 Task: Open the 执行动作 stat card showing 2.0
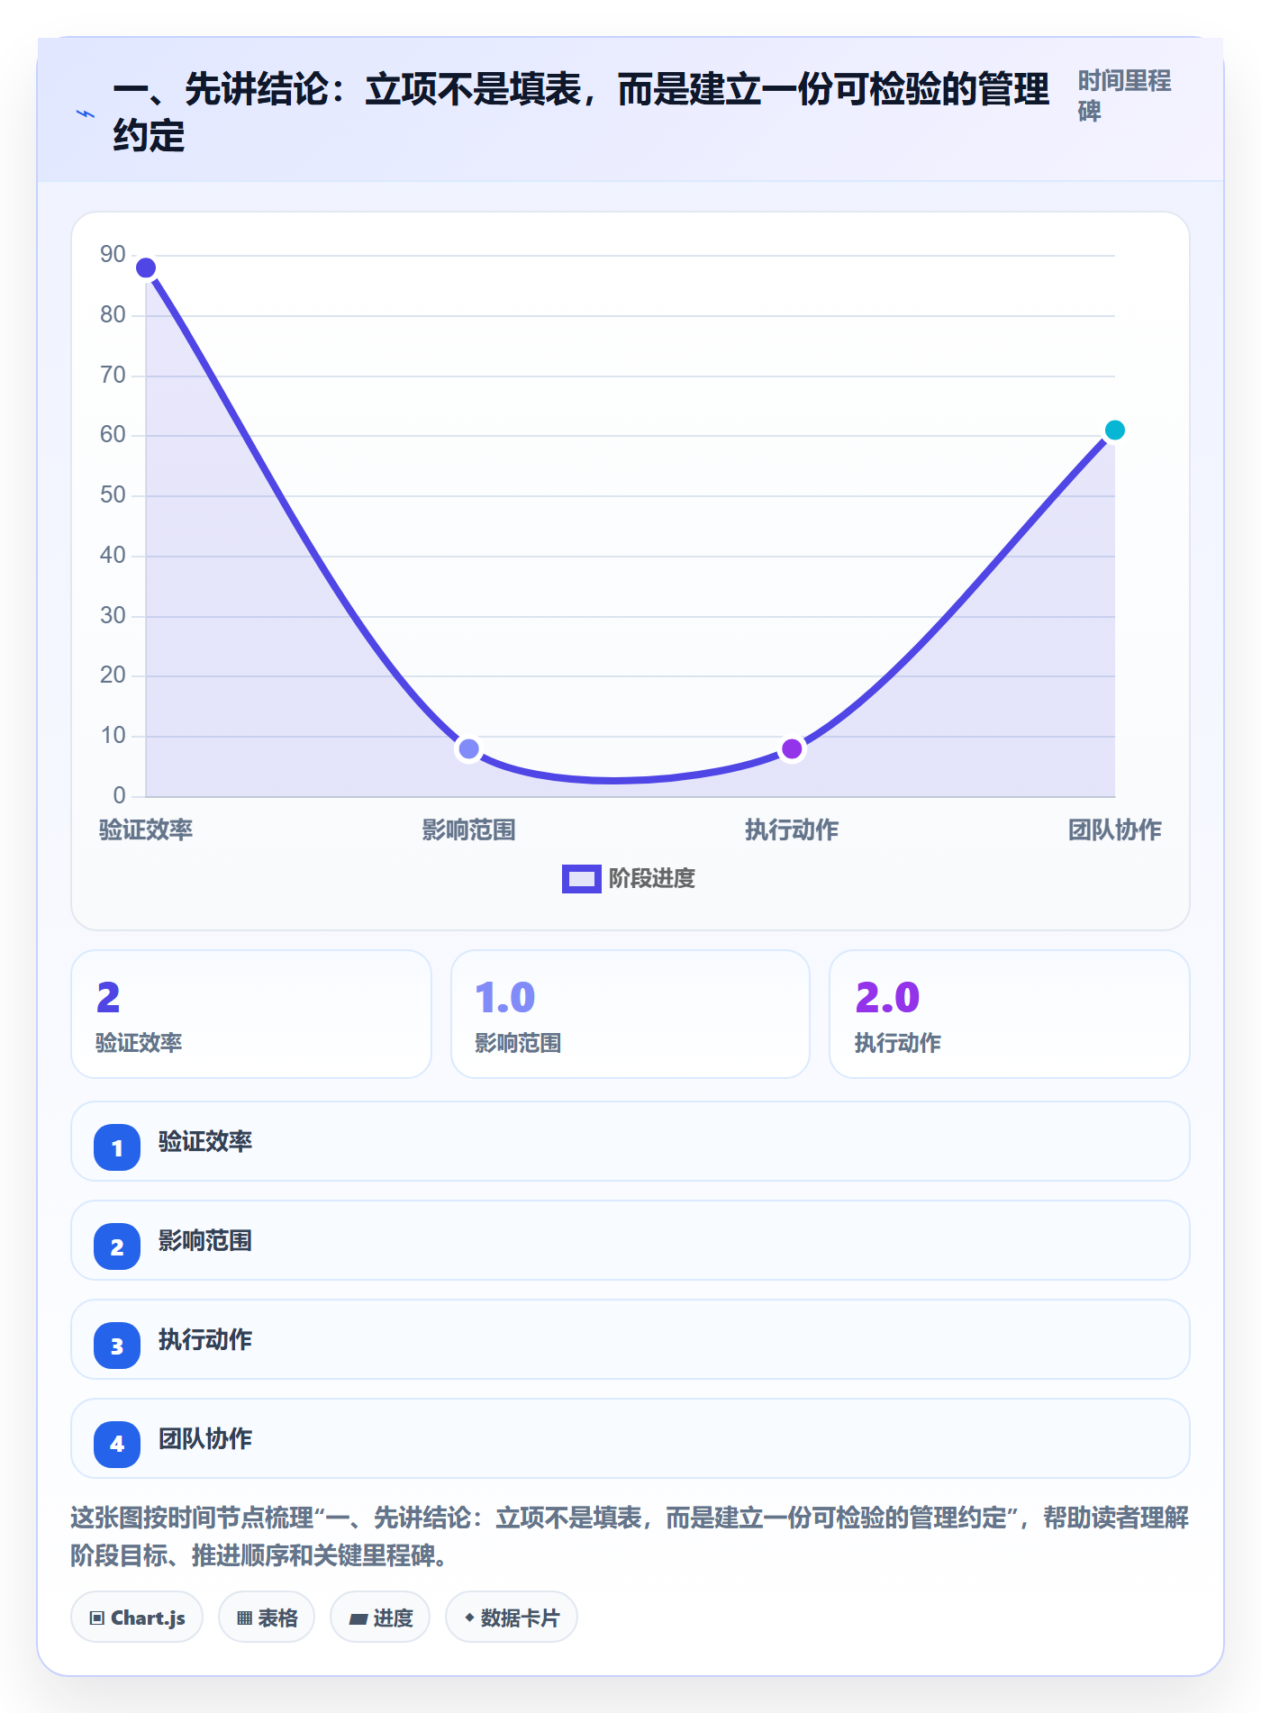coord(1010,1014)
